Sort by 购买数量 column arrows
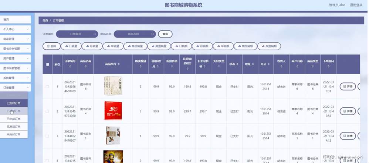The image size is (369, 163). point(141,67)
